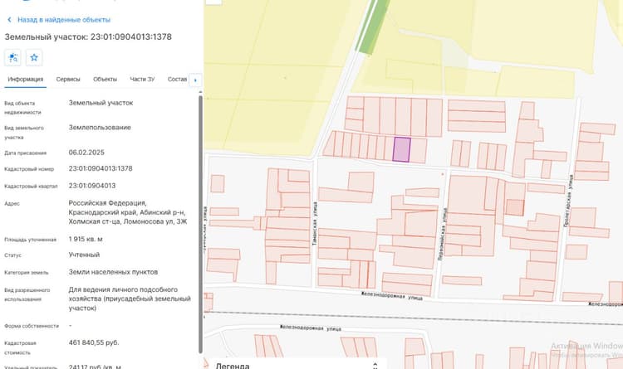Click cadastral quarter value 23:01:0904013
This screenshot has height=369, width=623.
(91, 186)
